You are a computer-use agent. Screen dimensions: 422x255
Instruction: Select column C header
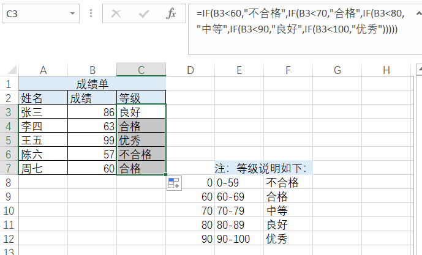(141, 70)
